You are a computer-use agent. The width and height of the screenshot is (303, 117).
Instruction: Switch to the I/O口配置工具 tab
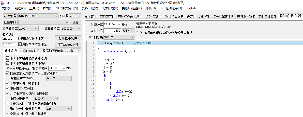pyautogui.click(x=224, y=16)
